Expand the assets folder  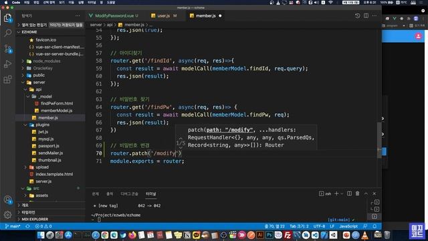click(41, 195)
